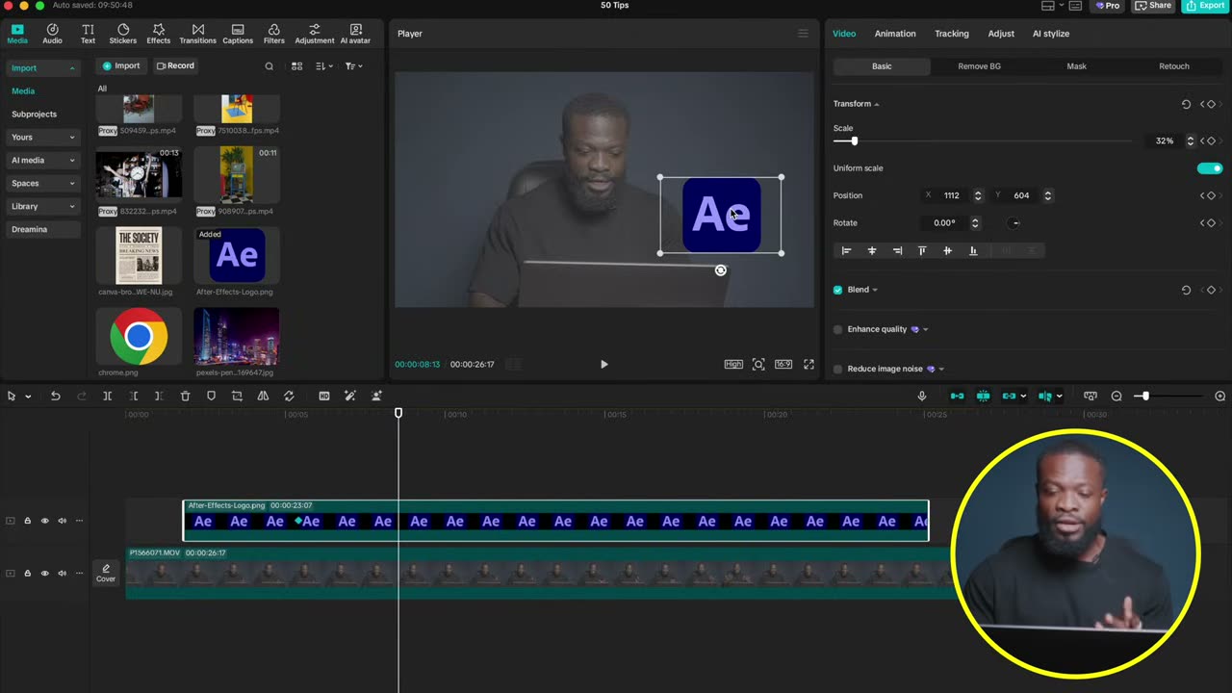Image resolution: width=1232 pixels, height=693 pixels.
Task: Open the Audio library tab
Action: point(52,34)
